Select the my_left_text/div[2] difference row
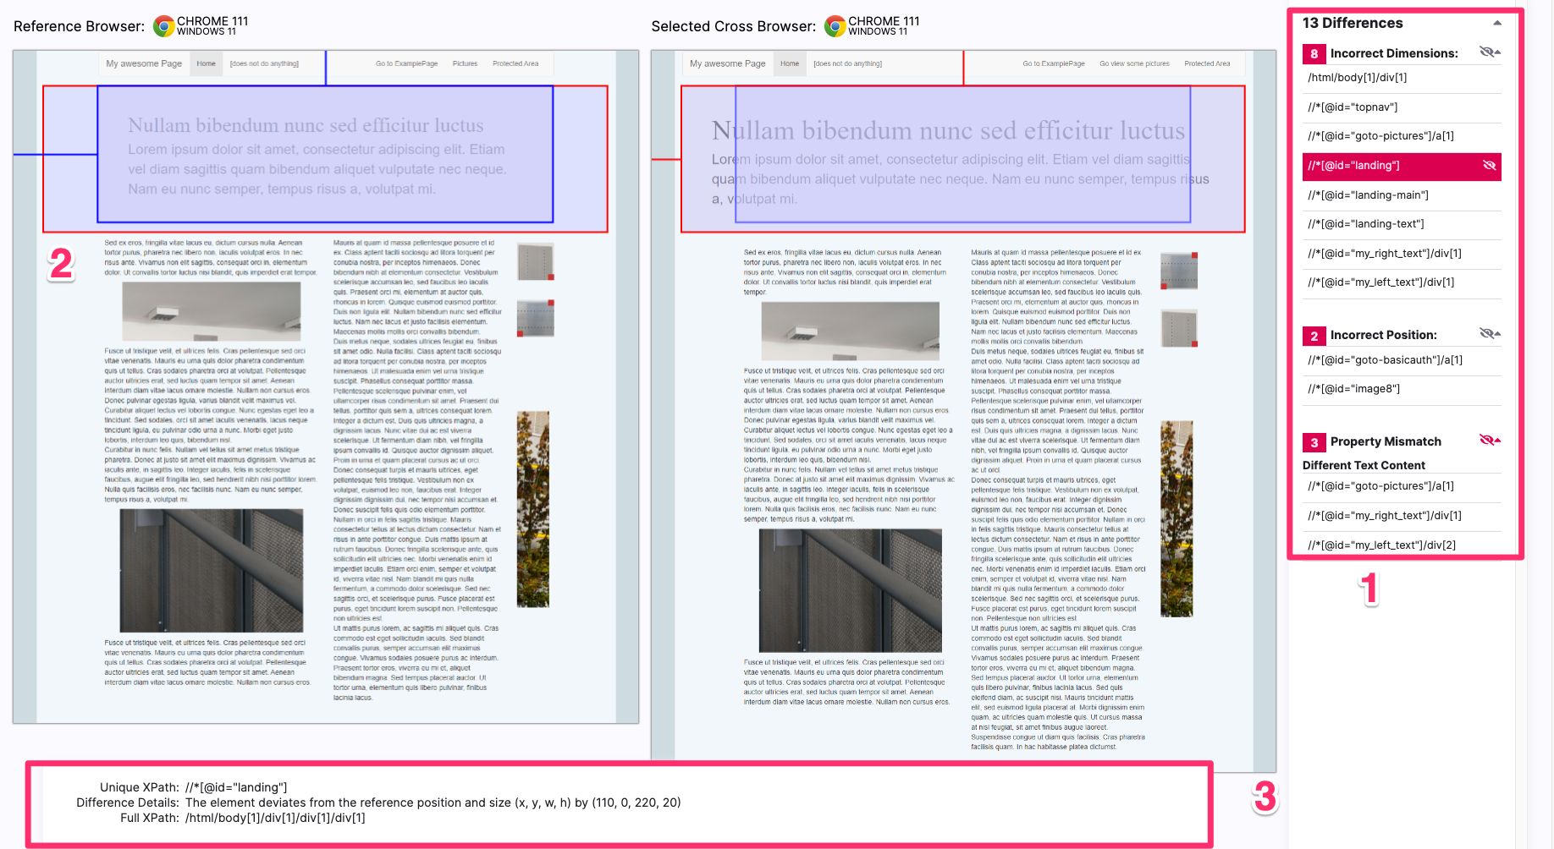The width and height of the screenshot is (1554, 849). (1402, 545)
